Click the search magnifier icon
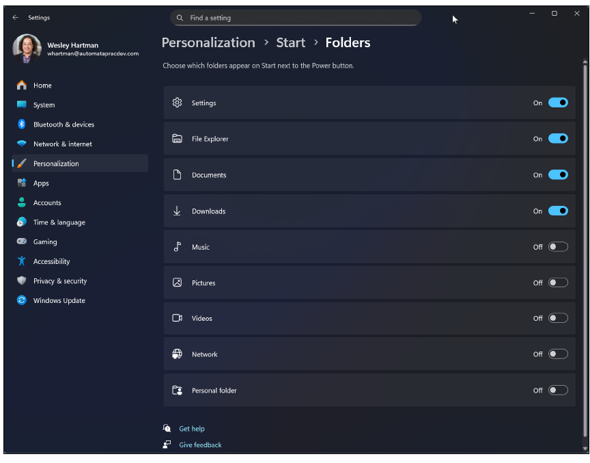The height and width of the screenshot is (463, 590). tap(180, 18)
